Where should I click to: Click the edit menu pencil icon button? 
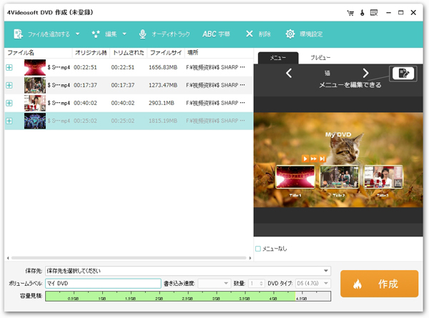[x=403, y=74]
